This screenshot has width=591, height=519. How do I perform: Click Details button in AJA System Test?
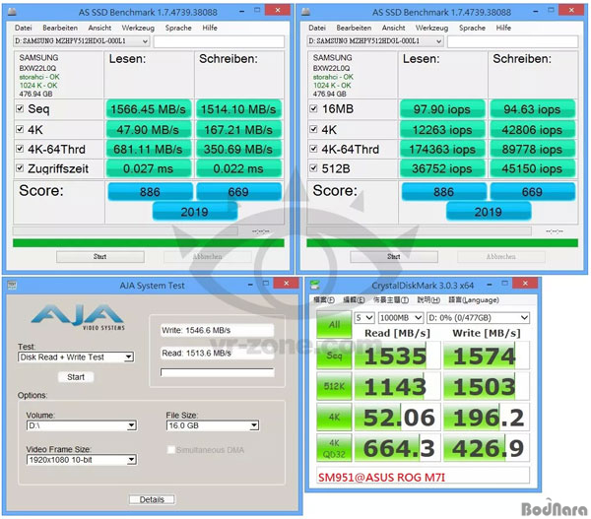(x=152, y=499)
